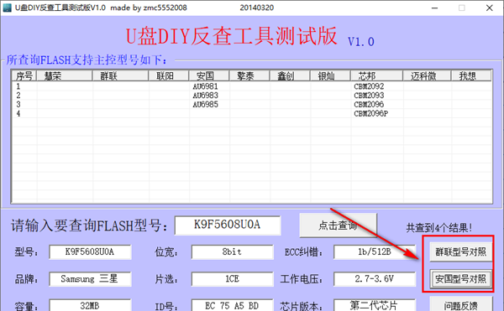504x311 pixels.
Task: Close the U盘DIY反查工具 window
Action: [489, 8]
